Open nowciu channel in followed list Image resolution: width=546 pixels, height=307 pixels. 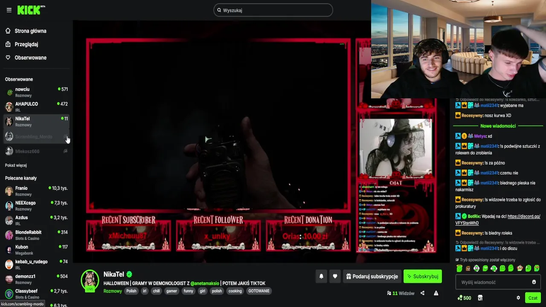[36, 92]
